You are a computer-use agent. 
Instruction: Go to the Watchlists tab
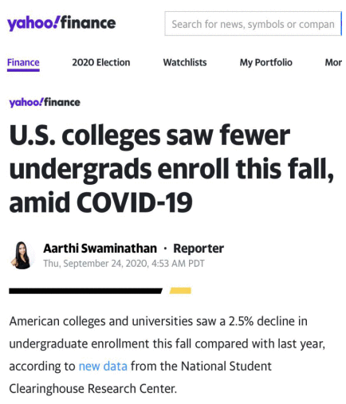click(185, 63)
